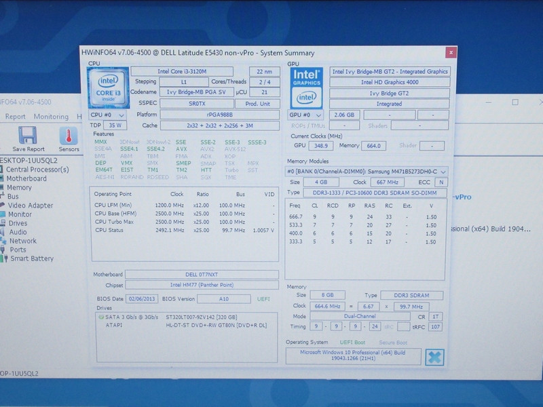
Task: Click the CPU LFM (Min) row
Action: click(x=184, y=206)
